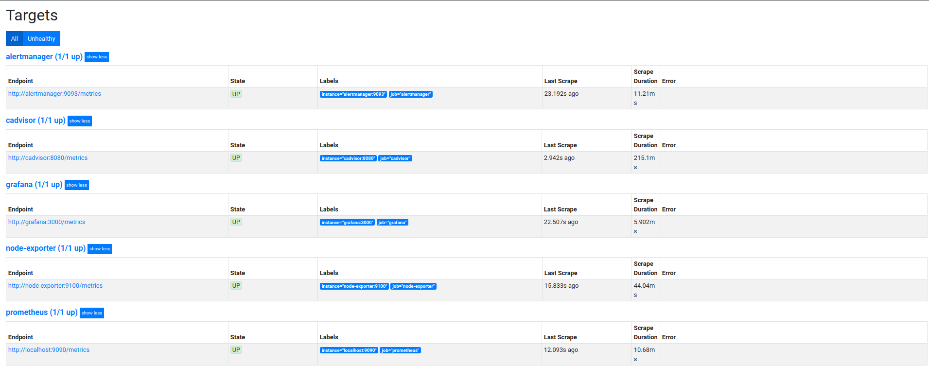Click the instance="node-exporter:9100" label
Screen dimensions: 929x366
pyautogui.click(x=354, y=286)
